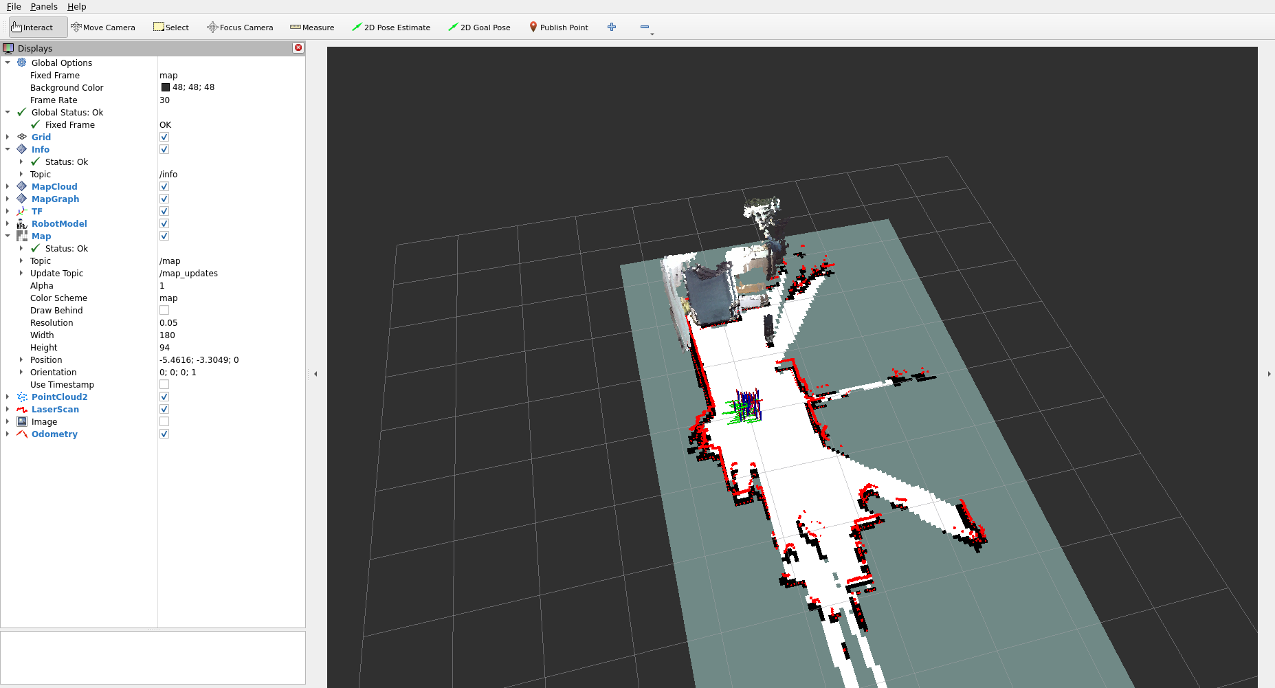
Task: Expand the Odometry display node
Action: click(8, 434)
